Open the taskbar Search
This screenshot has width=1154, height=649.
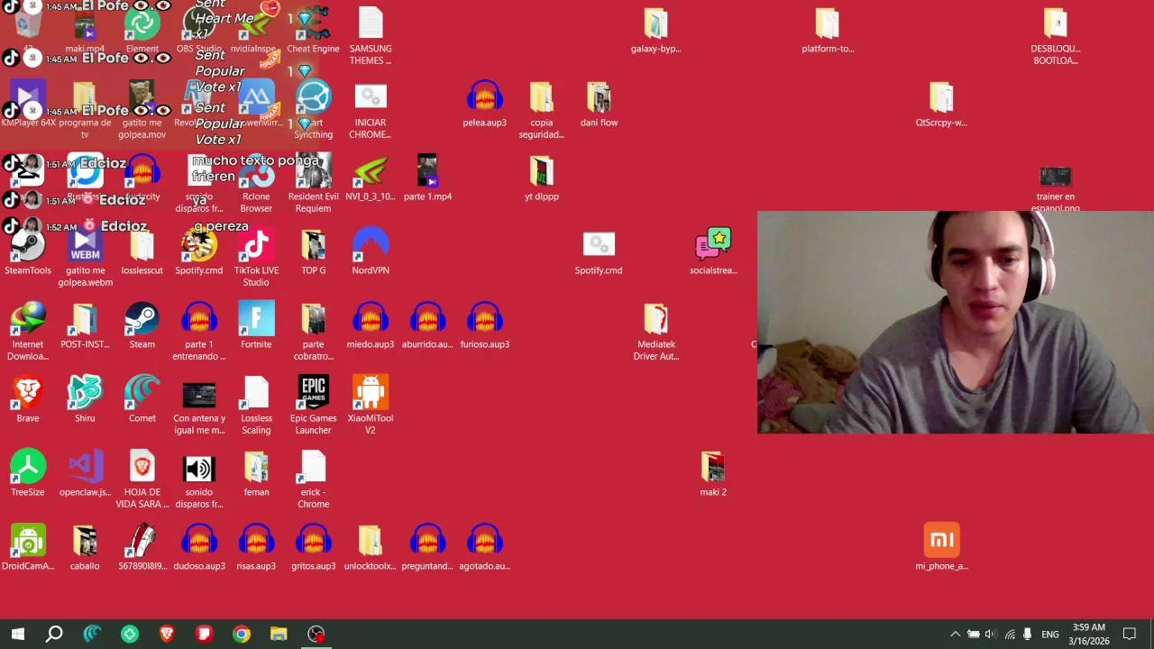click(54, 634)
